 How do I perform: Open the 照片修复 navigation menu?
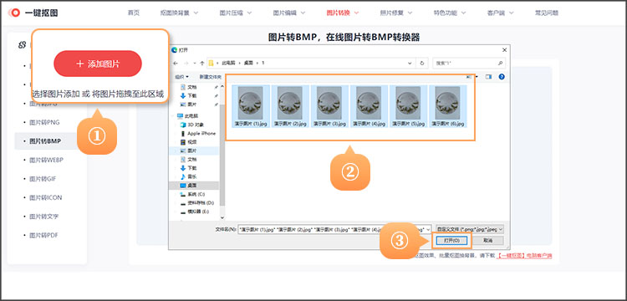[396, 13]
